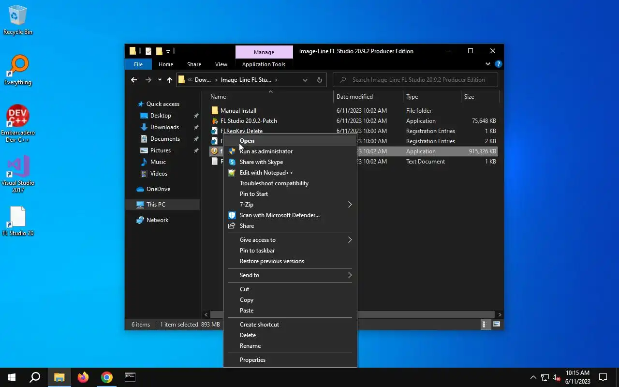Screen dimensions: 619x387
Task: Click the Run as administrator shield icon
Action: [x=232, y=151]
